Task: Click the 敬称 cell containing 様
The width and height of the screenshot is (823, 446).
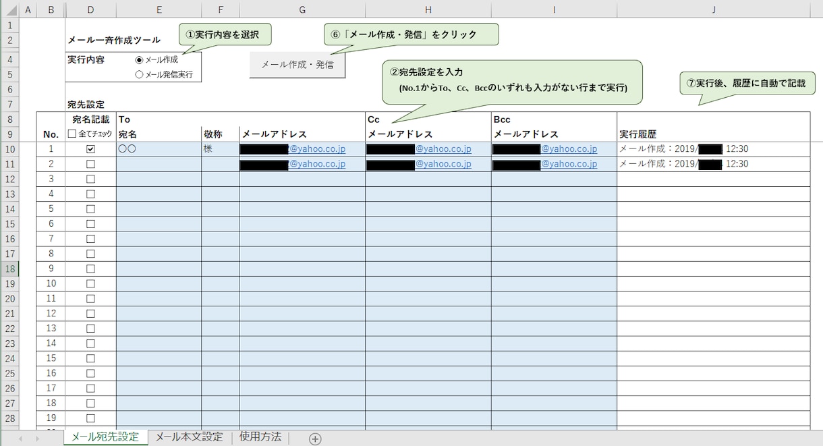Action: pyautogui.click(x=220, y=149)
